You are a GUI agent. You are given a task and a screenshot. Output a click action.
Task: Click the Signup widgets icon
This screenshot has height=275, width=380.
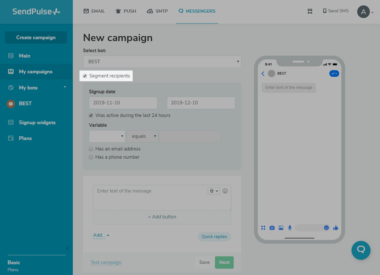(x=11, y=122)
